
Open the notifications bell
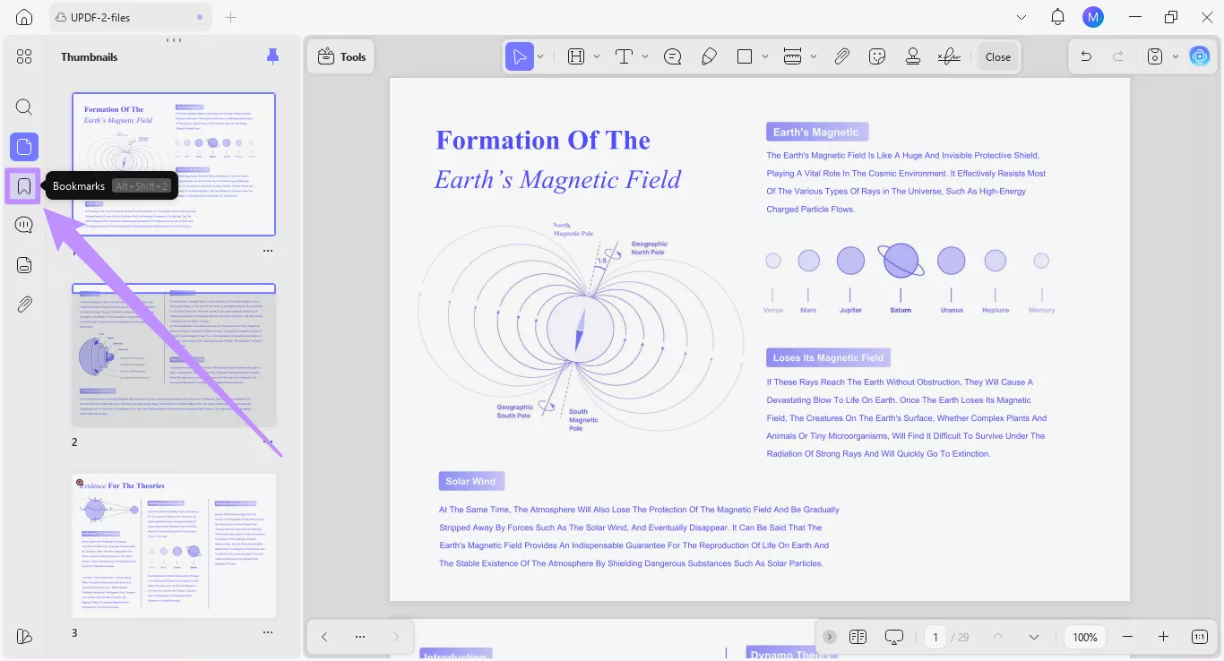point(1057,17)
